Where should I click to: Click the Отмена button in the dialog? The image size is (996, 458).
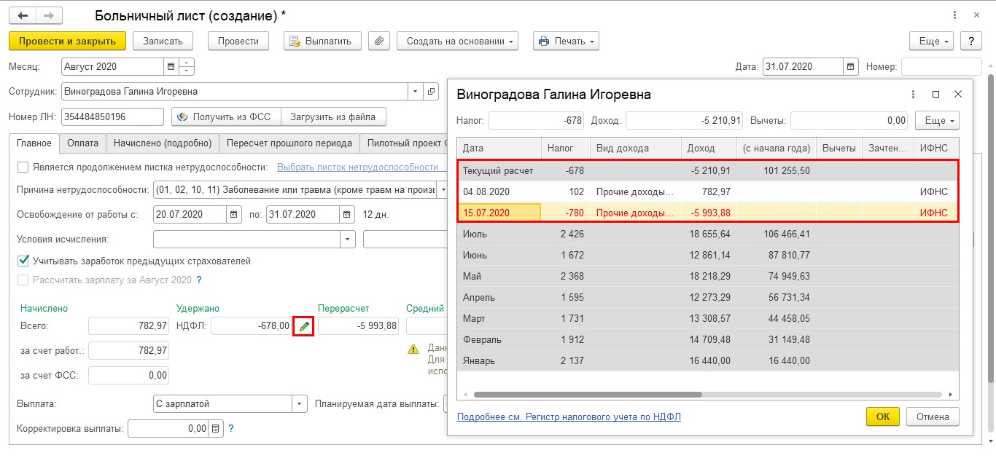933,416
